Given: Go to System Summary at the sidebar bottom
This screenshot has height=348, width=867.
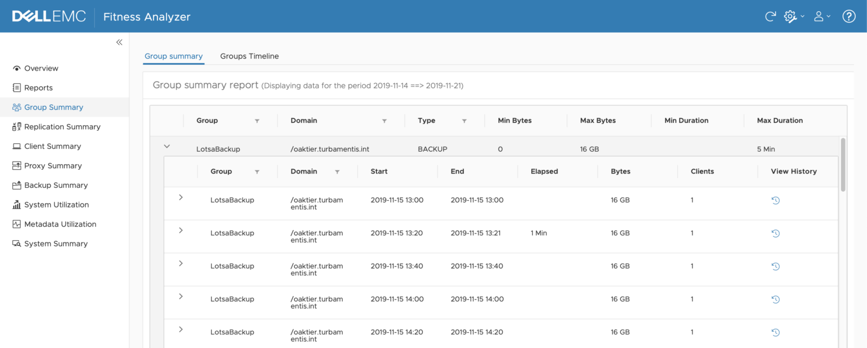Looking at the screenshot, I should pos(56,243).
